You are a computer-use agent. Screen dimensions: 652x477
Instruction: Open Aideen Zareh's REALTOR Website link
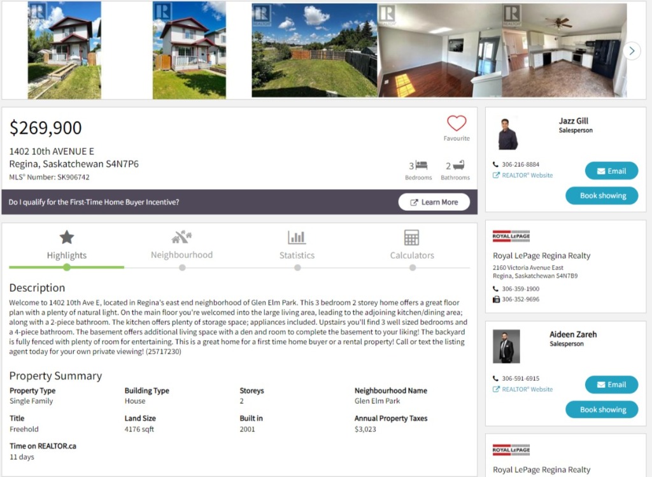click(523, 389)
